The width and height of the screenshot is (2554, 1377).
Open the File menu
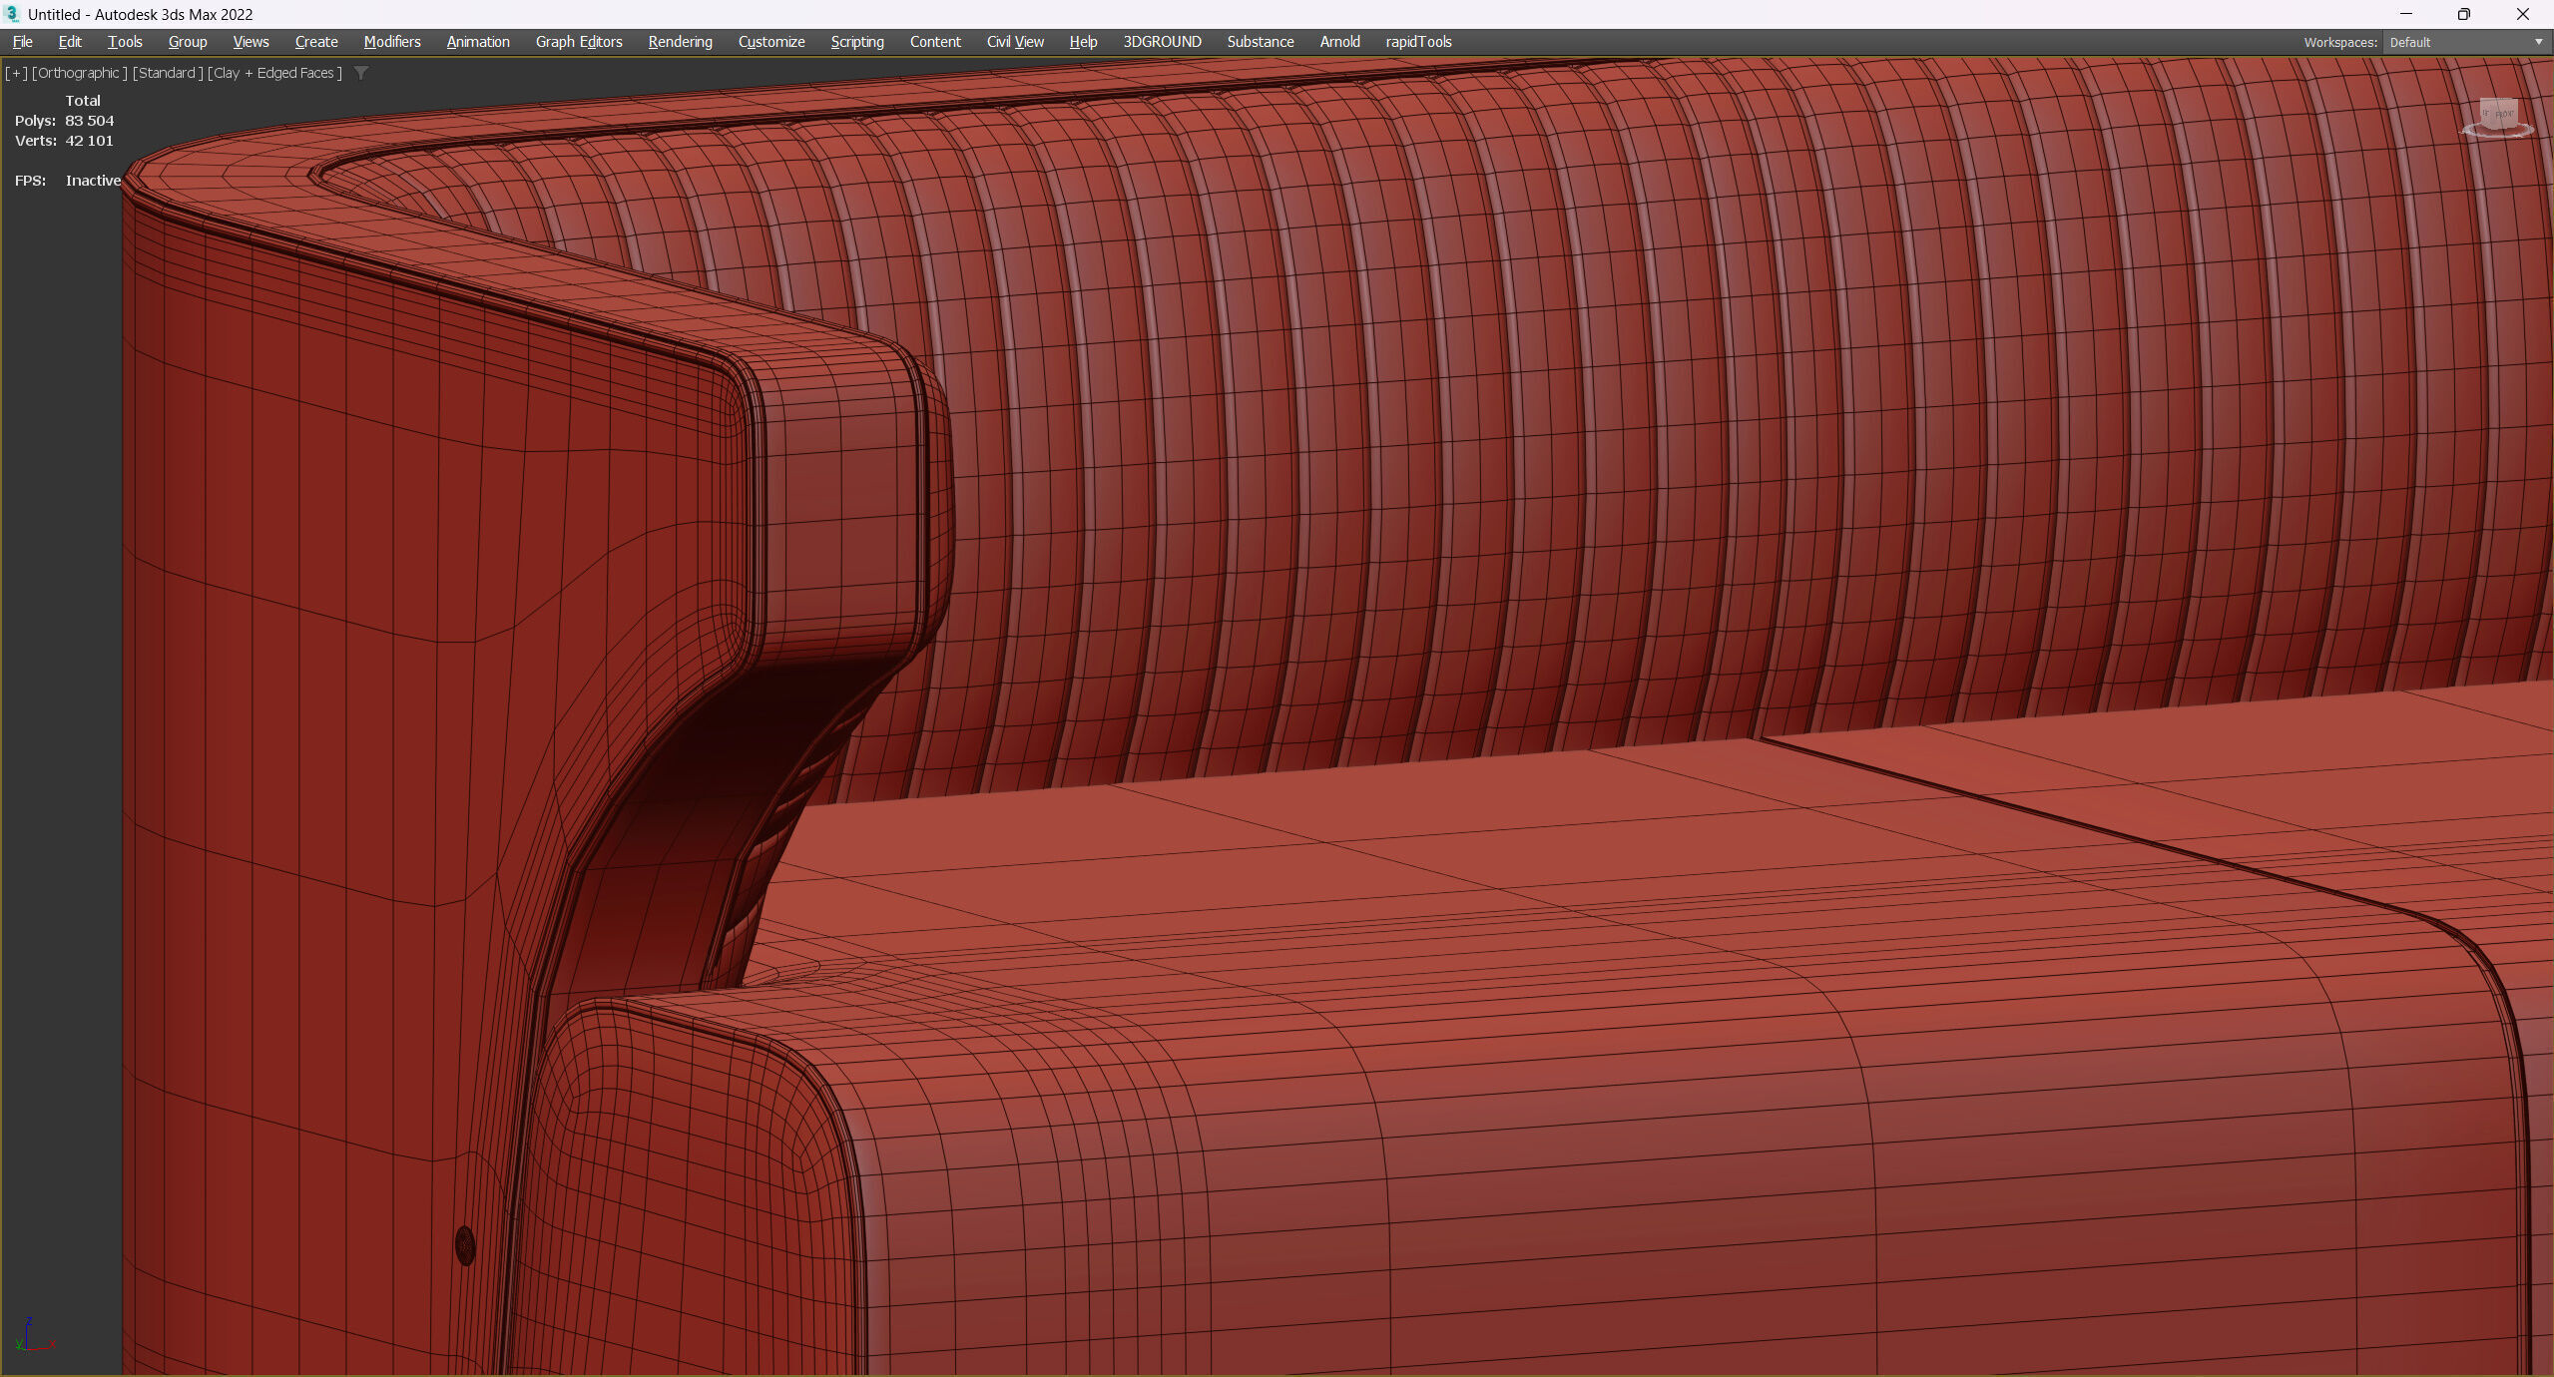click(x=22, y=42)
